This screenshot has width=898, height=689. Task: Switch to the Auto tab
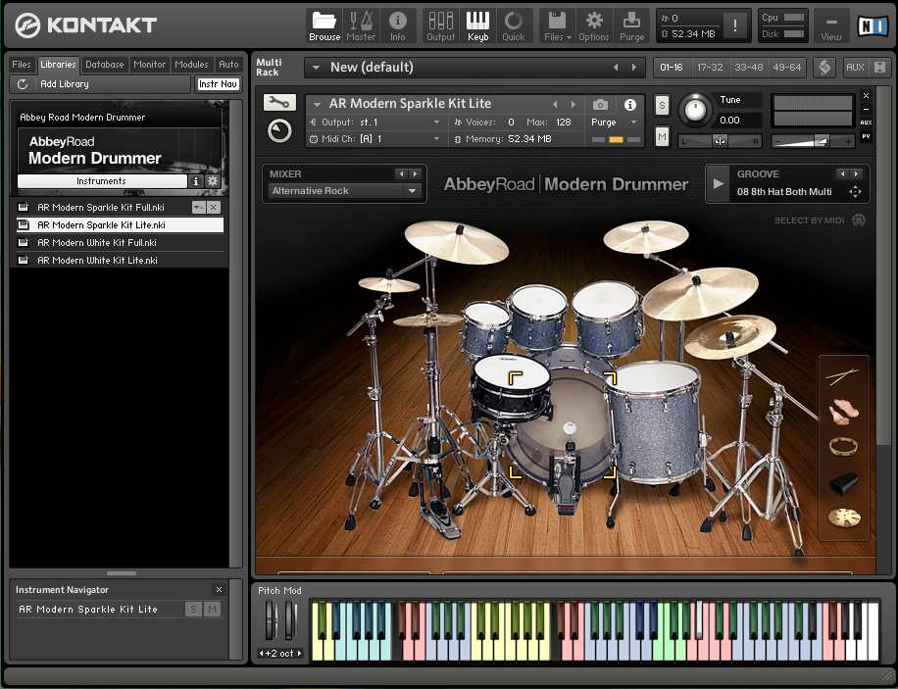point(228,64)
